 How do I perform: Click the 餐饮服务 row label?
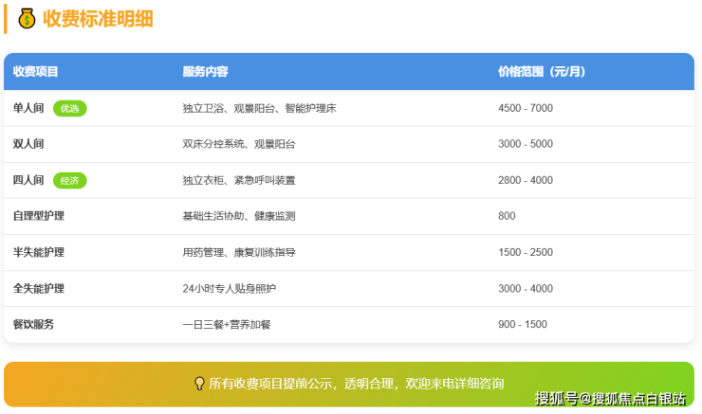(33, 324)
